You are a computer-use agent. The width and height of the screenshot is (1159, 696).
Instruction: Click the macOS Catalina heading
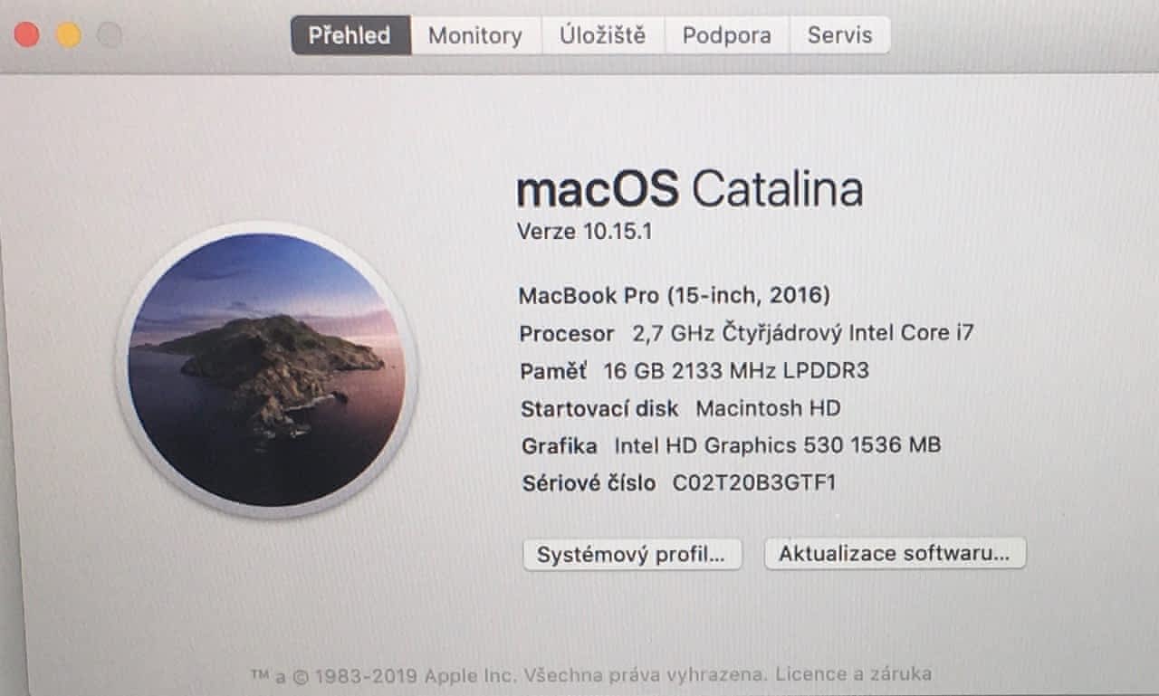click(x=689, y=190)
